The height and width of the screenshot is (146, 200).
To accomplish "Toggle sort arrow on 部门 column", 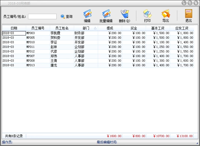I will 95,28.
